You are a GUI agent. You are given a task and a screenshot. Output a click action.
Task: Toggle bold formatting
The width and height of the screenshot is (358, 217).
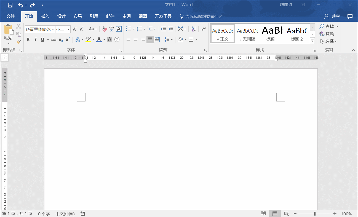[28, 40]
